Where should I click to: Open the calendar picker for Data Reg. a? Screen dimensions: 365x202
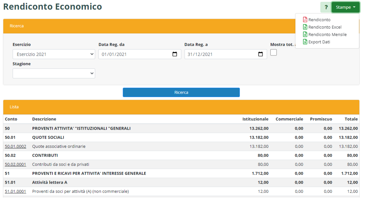(x=260, y=54)
